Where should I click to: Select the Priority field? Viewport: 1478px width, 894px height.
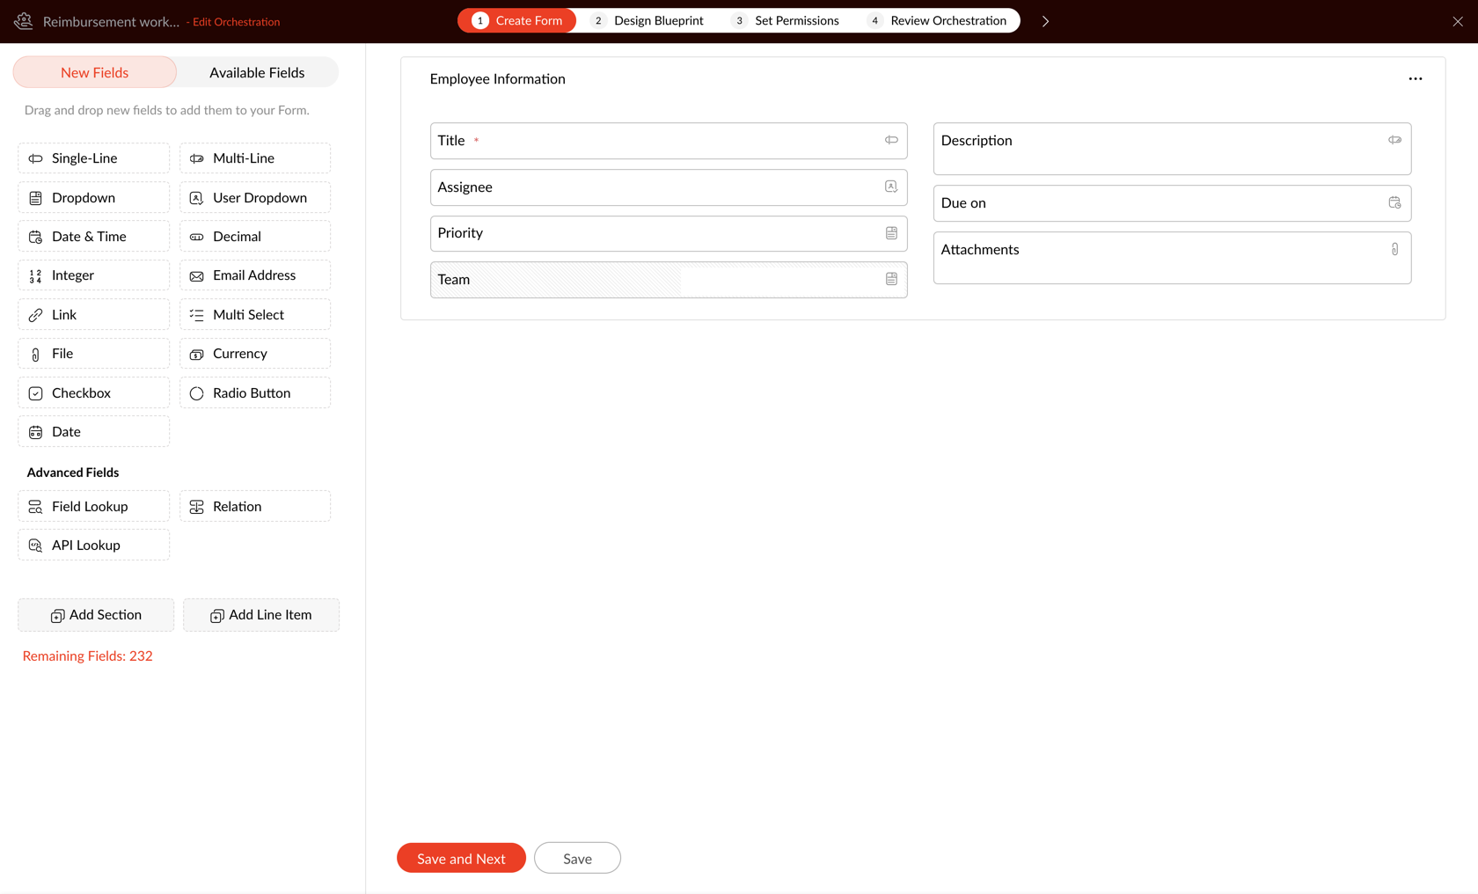tap(669, 233)
